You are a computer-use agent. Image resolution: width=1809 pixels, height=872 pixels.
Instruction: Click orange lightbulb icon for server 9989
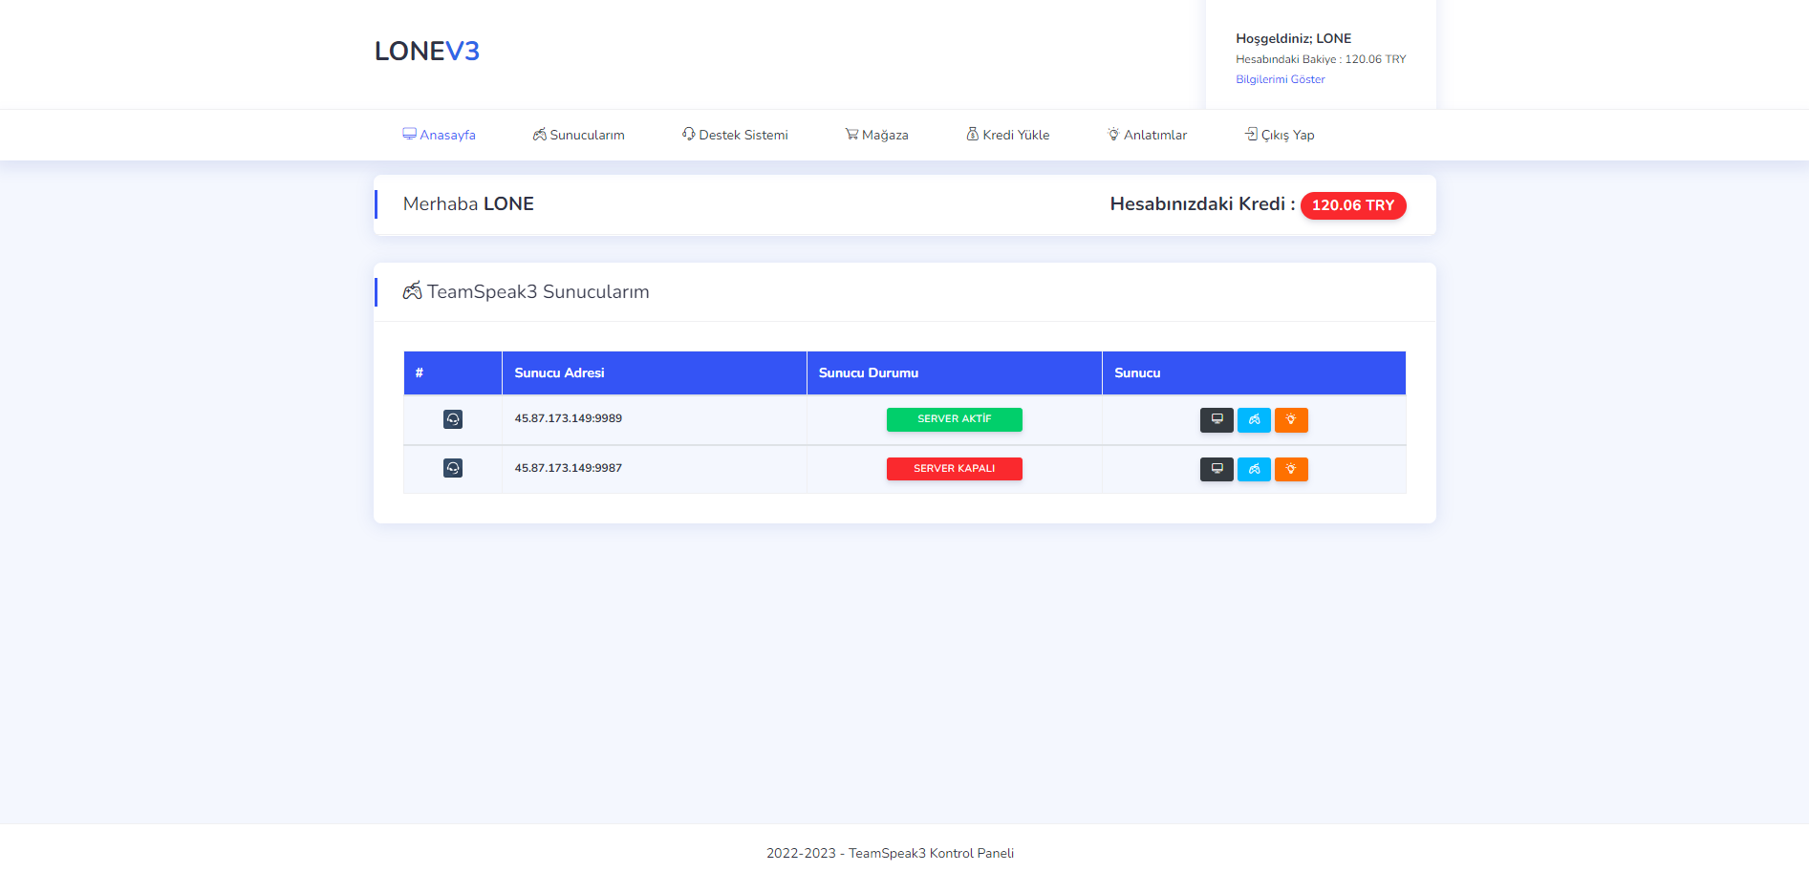pyautogui.click(x=1291, y=420)
